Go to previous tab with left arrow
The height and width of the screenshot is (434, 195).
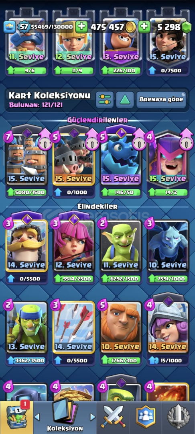37,417
